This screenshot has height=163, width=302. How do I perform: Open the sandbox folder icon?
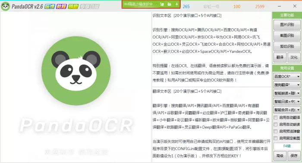[x=169, y=4]
